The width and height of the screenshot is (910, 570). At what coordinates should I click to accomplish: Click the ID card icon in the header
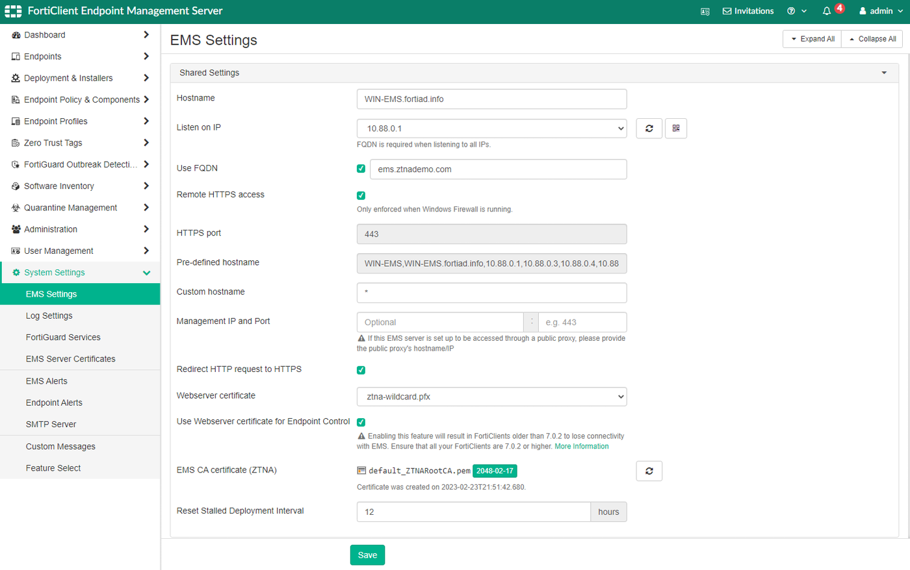point(705,11)
